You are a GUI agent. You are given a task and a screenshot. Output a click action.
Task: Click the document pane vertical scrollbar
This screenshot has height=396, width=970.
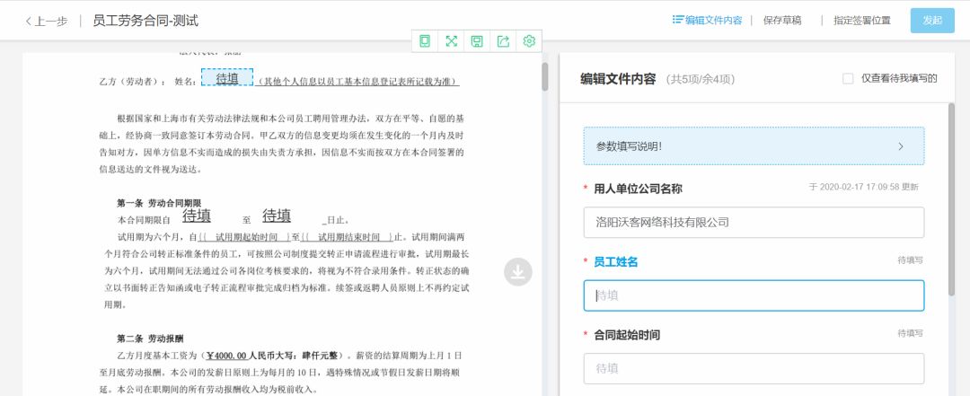click(x=544, y=77)
